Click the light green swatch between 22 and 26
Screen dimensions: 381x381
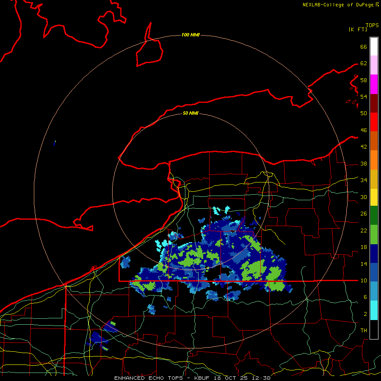[x=374, y=235]
